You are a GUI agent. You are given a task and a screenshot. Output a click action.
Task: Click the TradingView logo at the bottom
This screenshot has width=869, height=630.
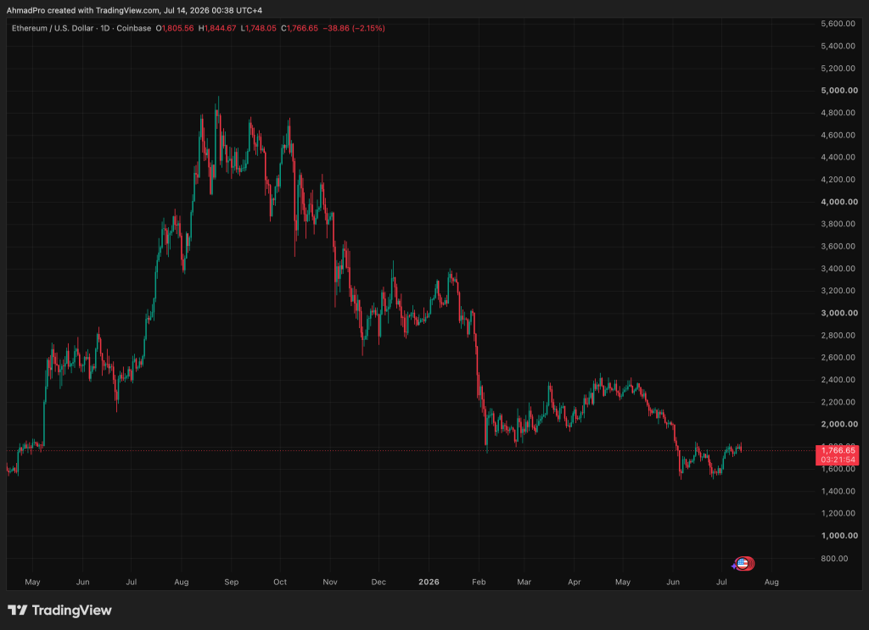tap(59, 610)
